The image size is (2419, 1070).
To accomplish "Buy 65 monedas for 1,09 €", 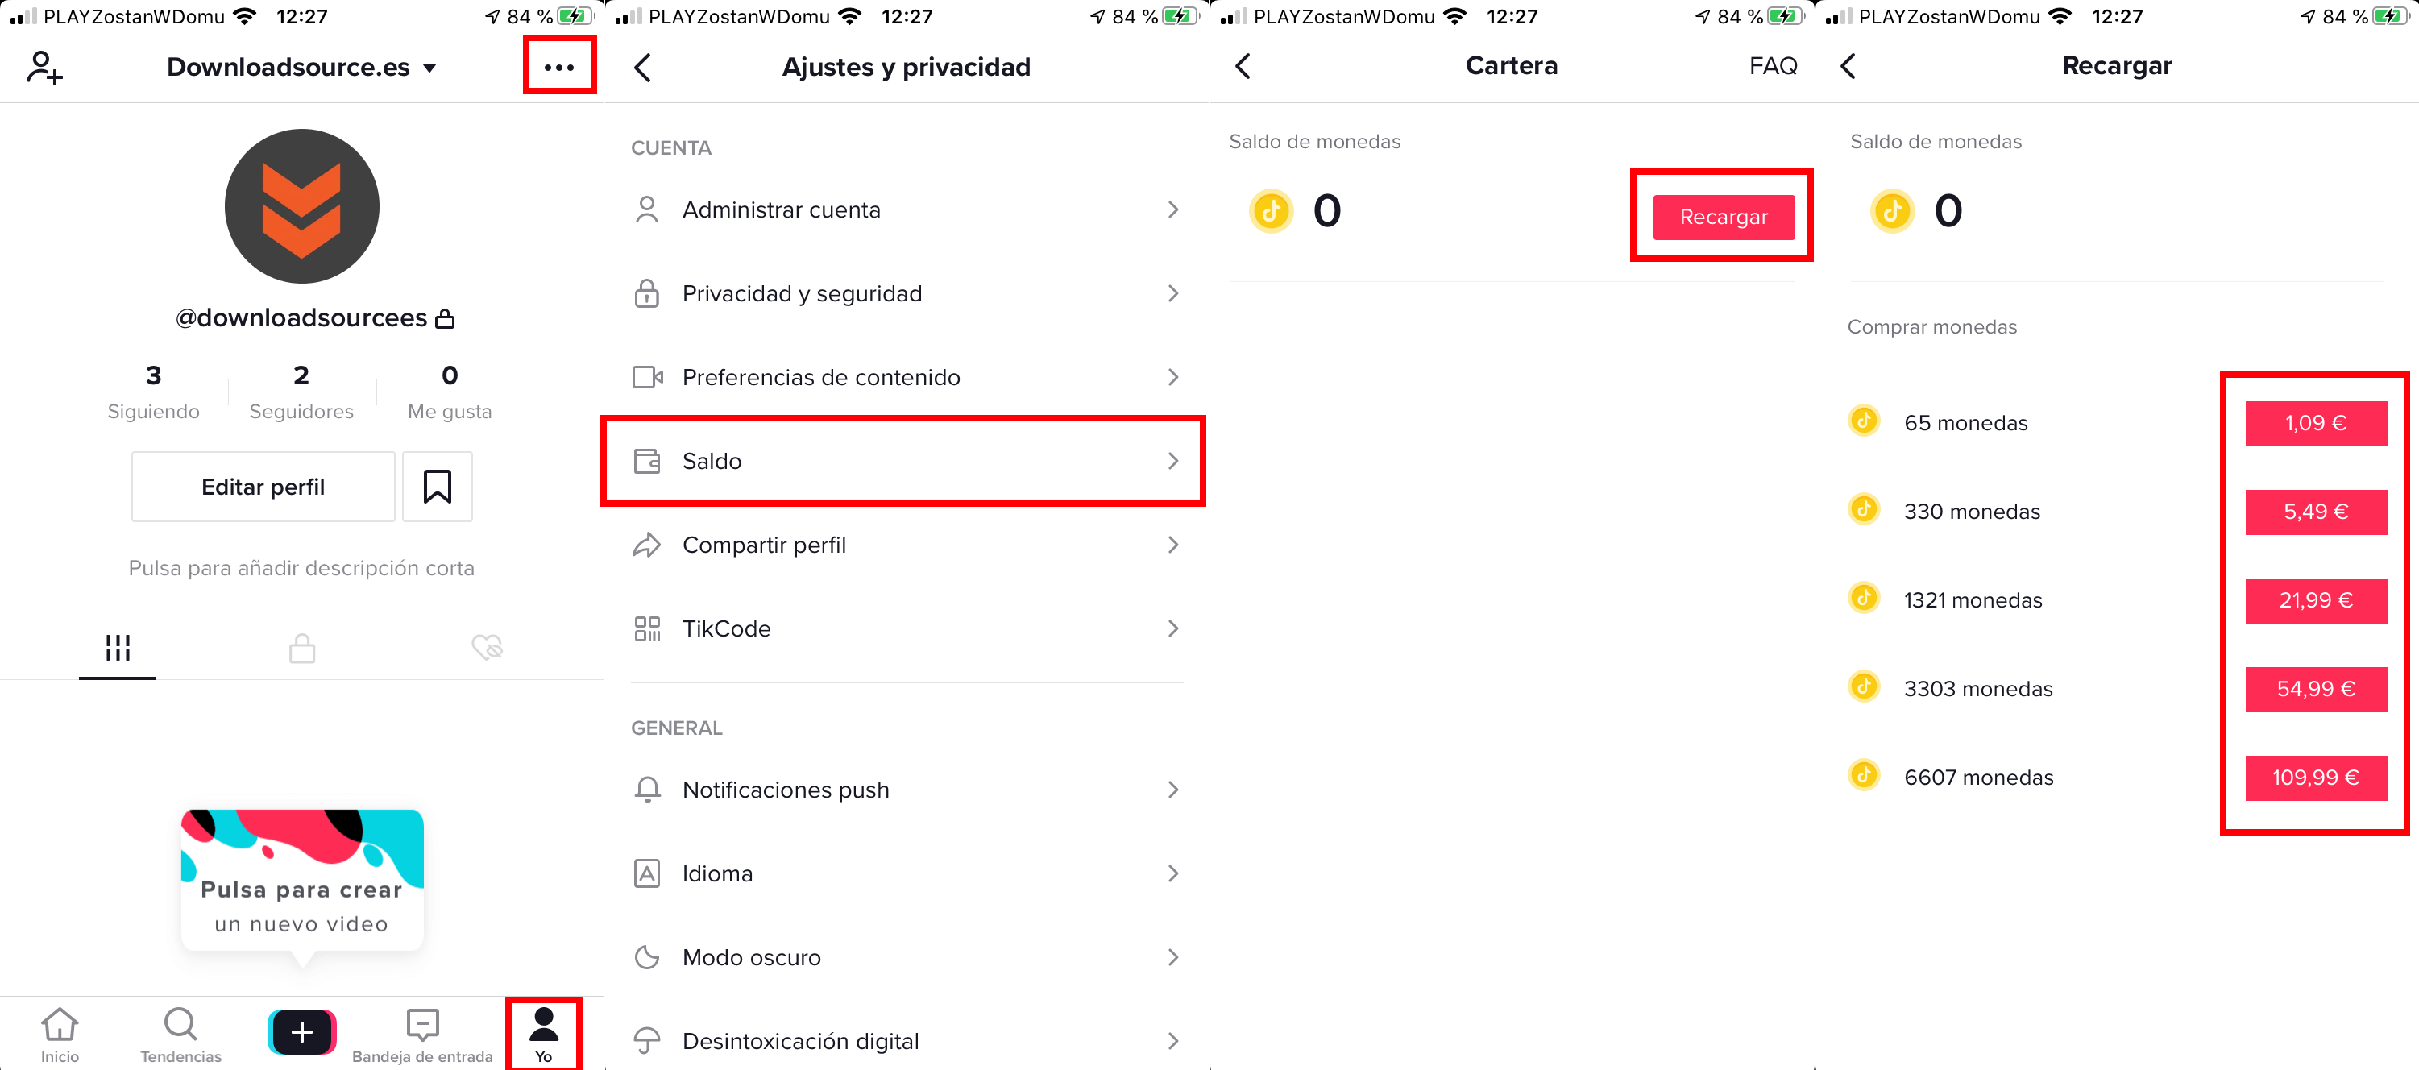I will [2315, 423].
